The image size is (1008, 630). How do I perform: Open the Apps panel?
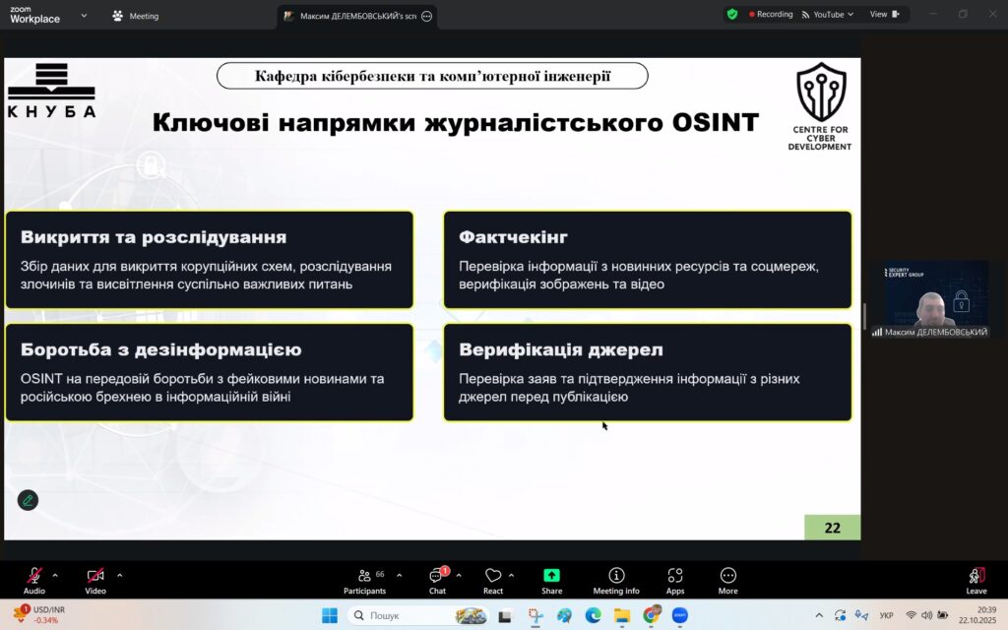(x=675, y=578)
